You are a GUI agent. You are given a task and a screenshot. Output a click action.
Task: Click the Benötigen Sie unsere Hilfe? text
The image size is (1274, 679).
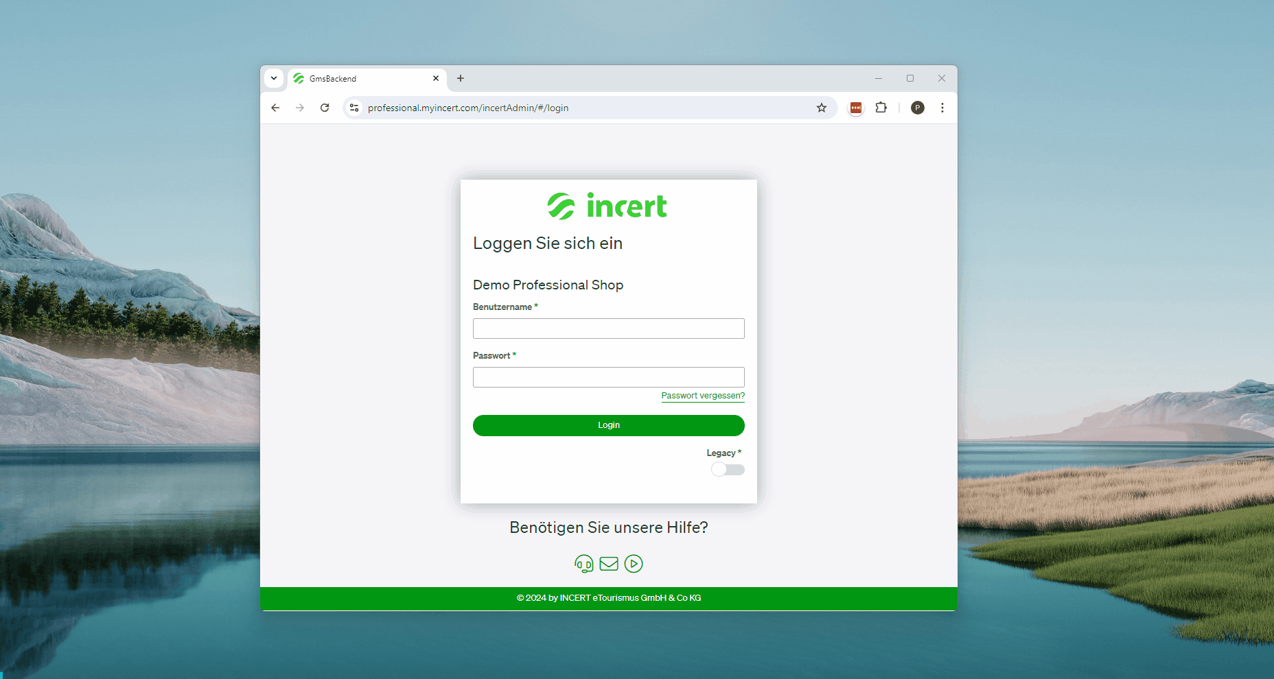pyautogui.click(x=609, y=527)
